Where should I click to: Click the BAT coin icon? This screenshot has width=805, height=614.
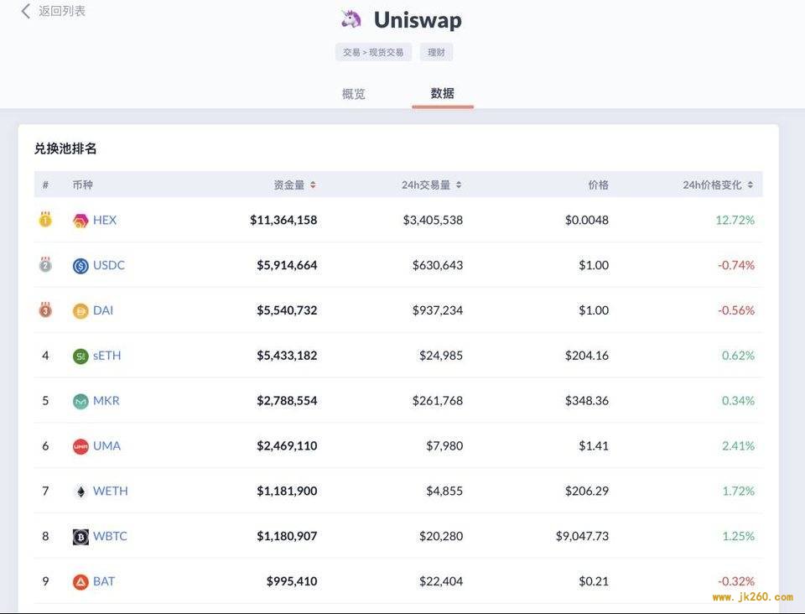pyautogui.click(x=80, y=581)
